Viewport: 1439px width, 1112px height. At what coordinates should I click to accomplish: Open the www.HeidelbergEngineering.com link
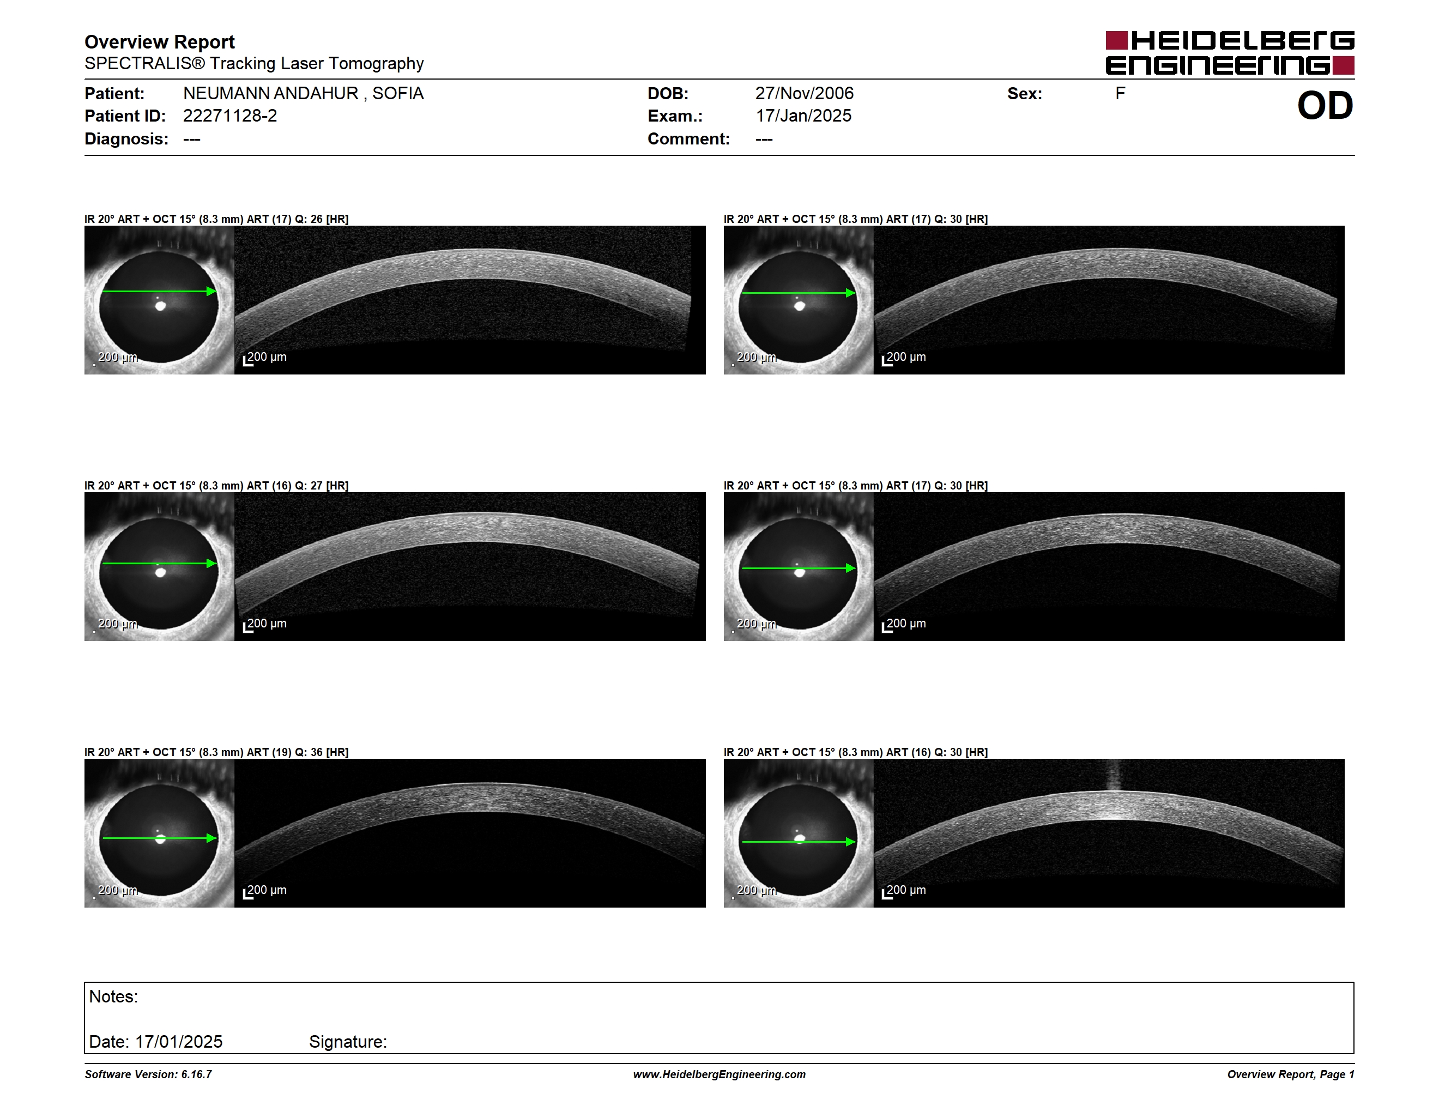pos(719,1074)
